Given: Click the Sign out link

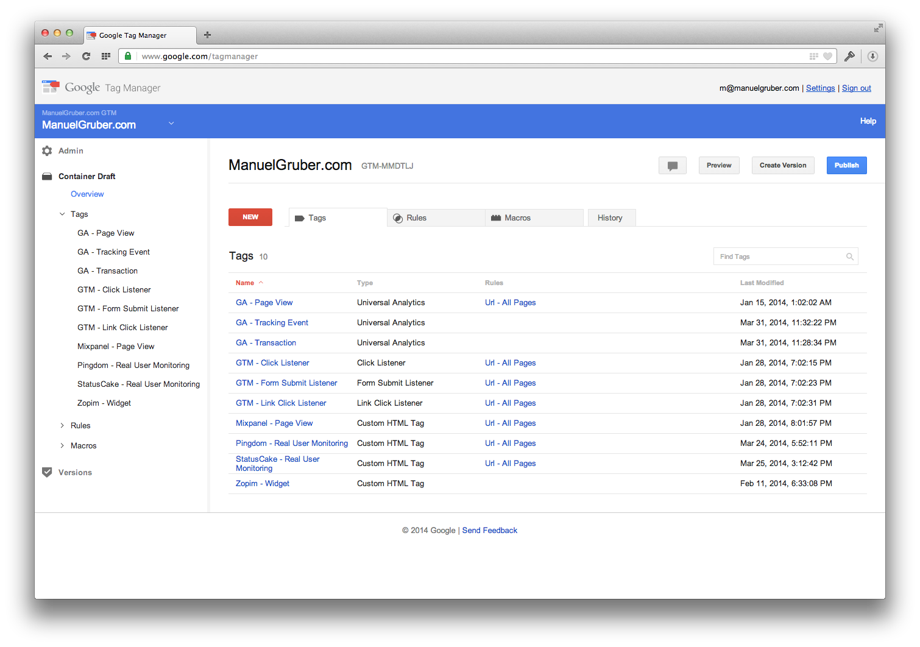Looking at the screenshot, I should (857, 88).
